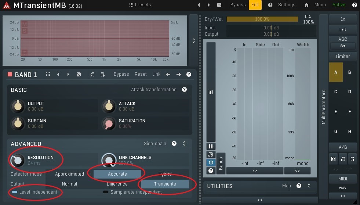This screenshot has height=205, width=360.
Task: Click the Band 1 red color square
Action: tap(10, 74)
